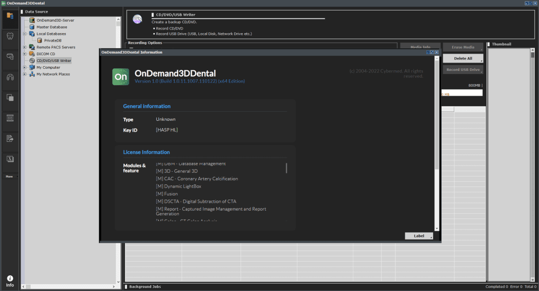
Task: Open the Database Management module in sidebar
Action: click(9, 16)
